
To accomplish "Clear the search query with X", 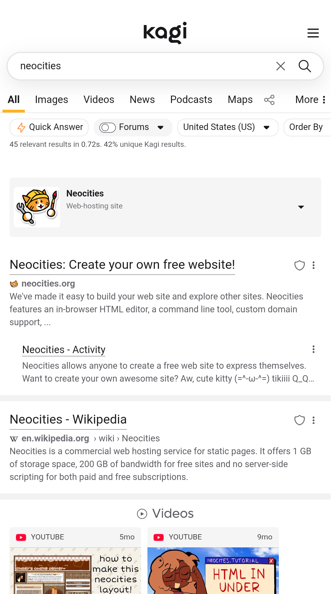I will (280, 66).
